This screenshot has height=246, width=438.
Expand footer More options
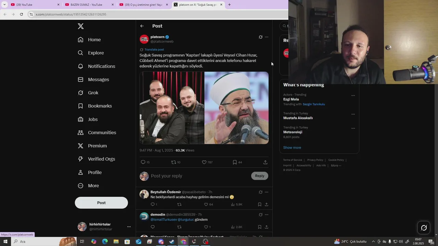point(336,165)
